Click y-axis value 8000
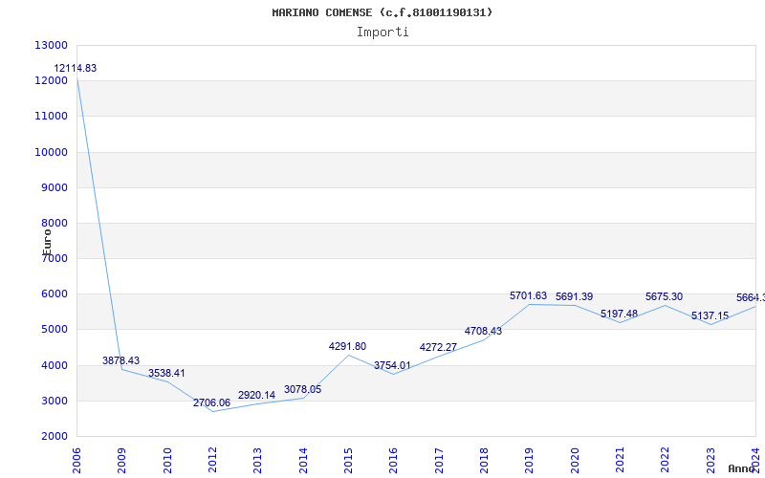This screenshot has width=765, height=478. tap(54, 224)
